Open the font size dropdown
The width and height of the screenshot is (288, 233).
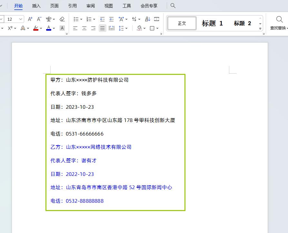[21, 19]
